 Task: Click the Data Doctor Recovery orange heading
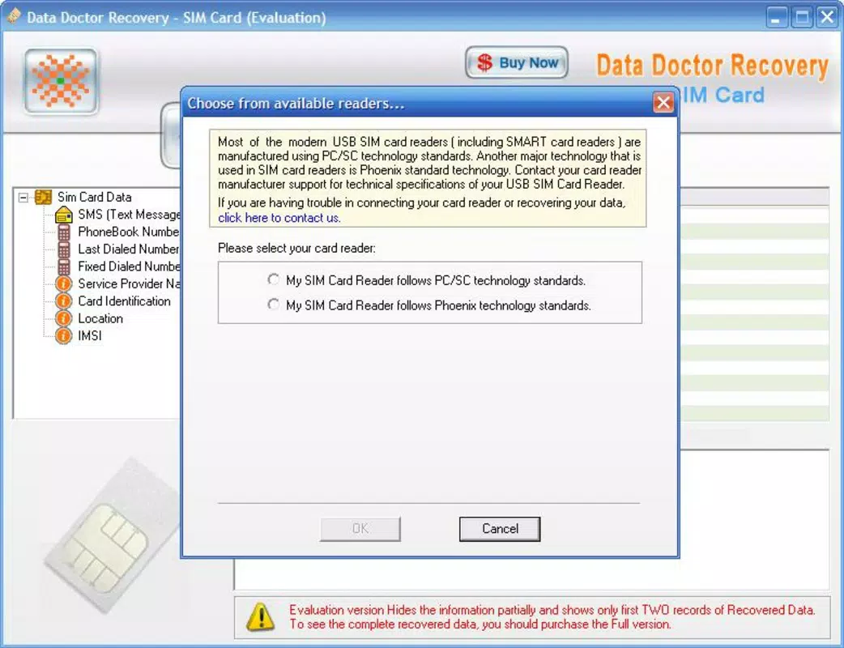tap(712, 66)
